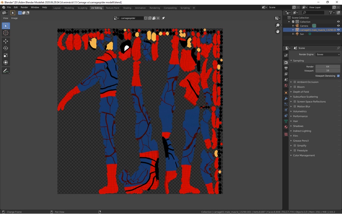This screenshot has height=214, width=342.
Task: Switch to the Shading workspace tab
Action: [127, 7]
